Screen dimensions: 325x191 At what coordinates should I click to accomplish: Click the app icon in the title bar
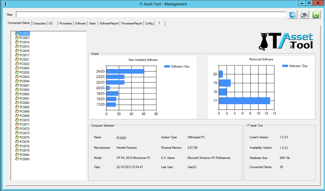[5, 4]
